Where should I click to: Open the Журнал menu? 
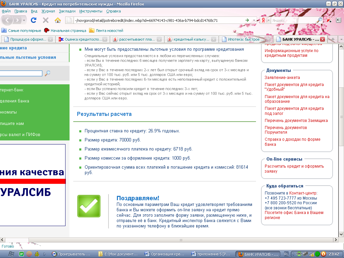48,11
